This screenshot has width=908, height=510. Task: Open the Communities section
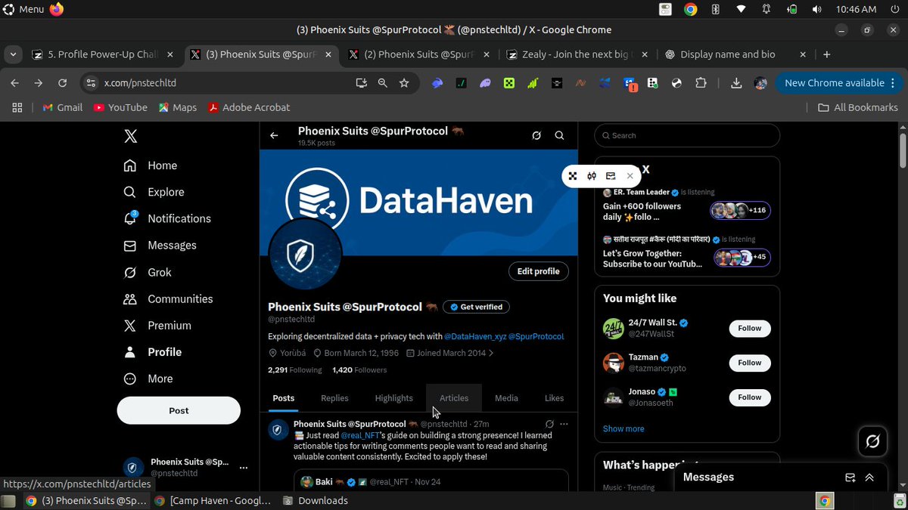coord(167,298)
